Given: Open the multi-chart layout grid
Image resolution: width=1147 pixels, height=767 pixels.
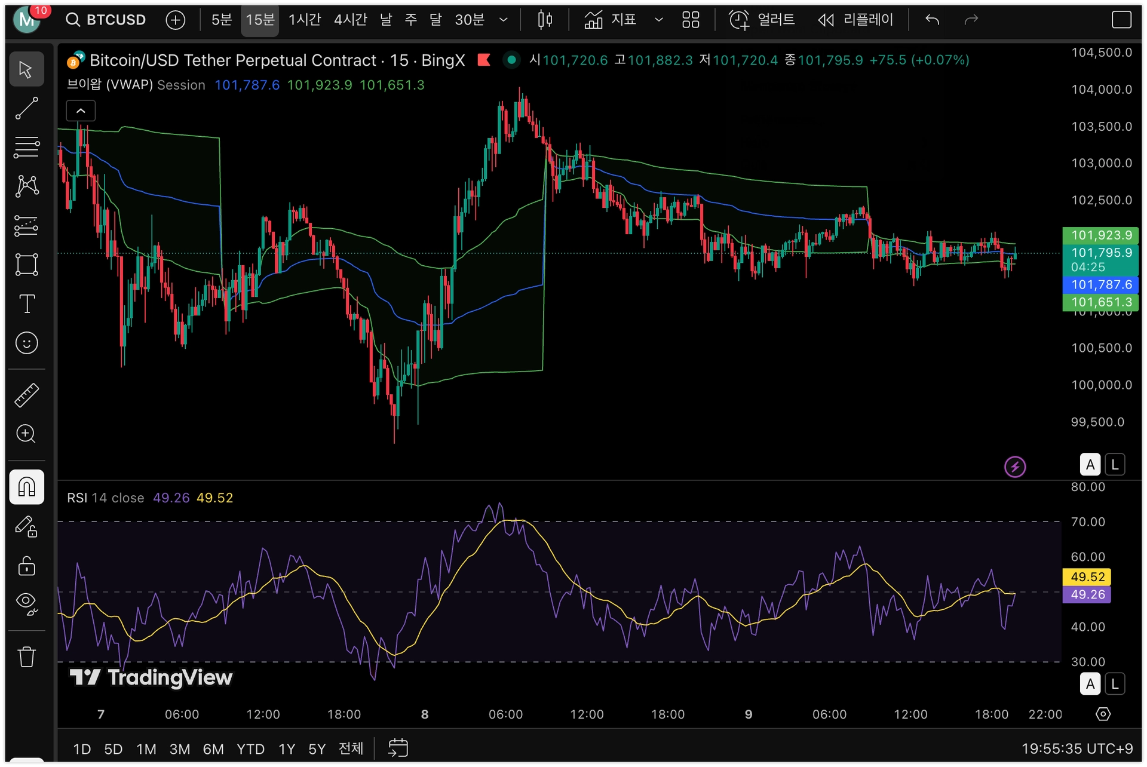Looking at the screenshot, I should pos(691,20).
